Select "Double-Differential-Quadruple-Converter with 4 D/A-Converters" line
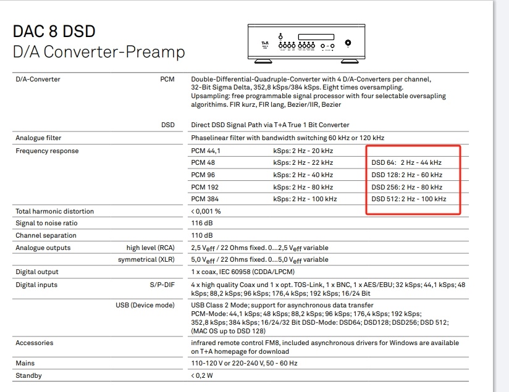 point(311,79)
